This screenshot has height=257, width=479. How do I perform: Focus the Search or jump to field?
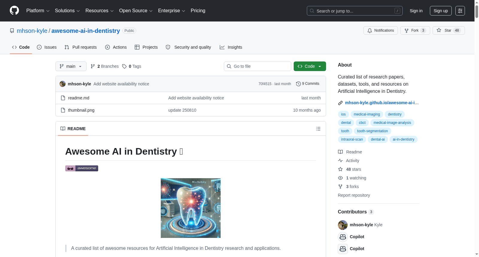pos(355,11)
